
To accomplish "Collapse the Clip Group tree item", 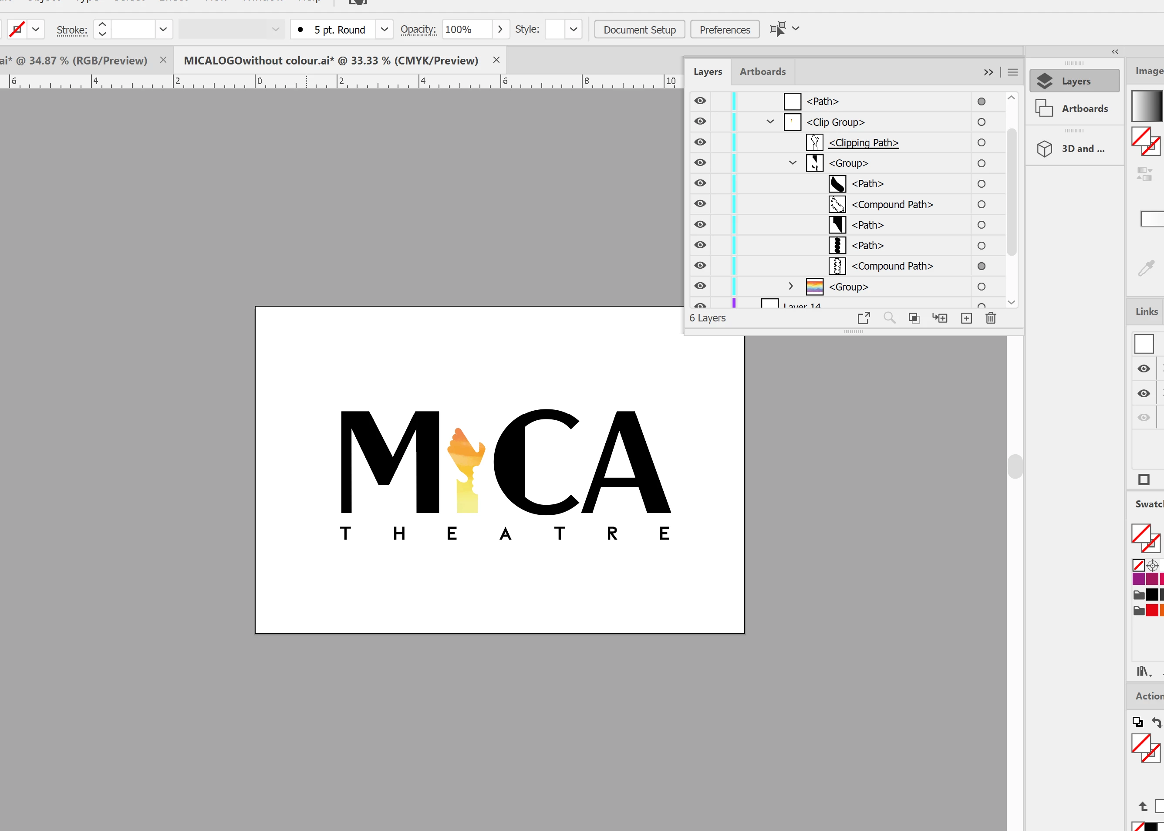I will [x=770, y=122].
